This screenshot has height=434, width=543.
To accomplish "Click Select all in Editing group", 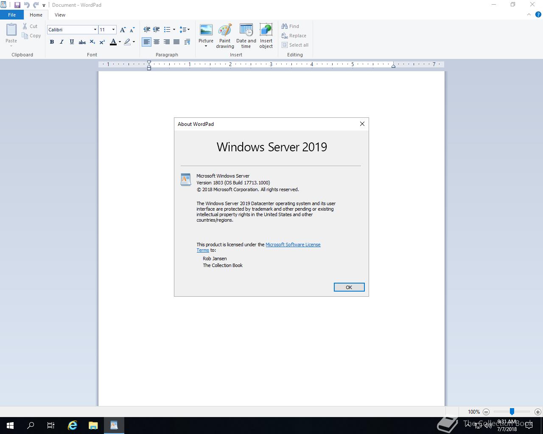I will coord(295,45).
